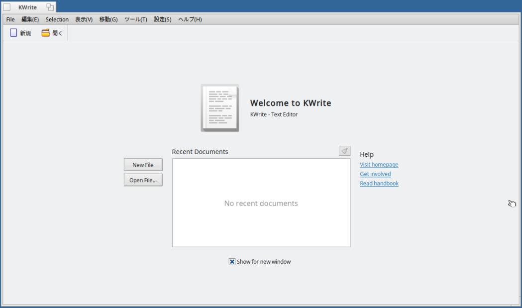The width and height of the screenshot is (522, 308).
Task: Open the ヘルプ(H) menu
Action: 190,19
